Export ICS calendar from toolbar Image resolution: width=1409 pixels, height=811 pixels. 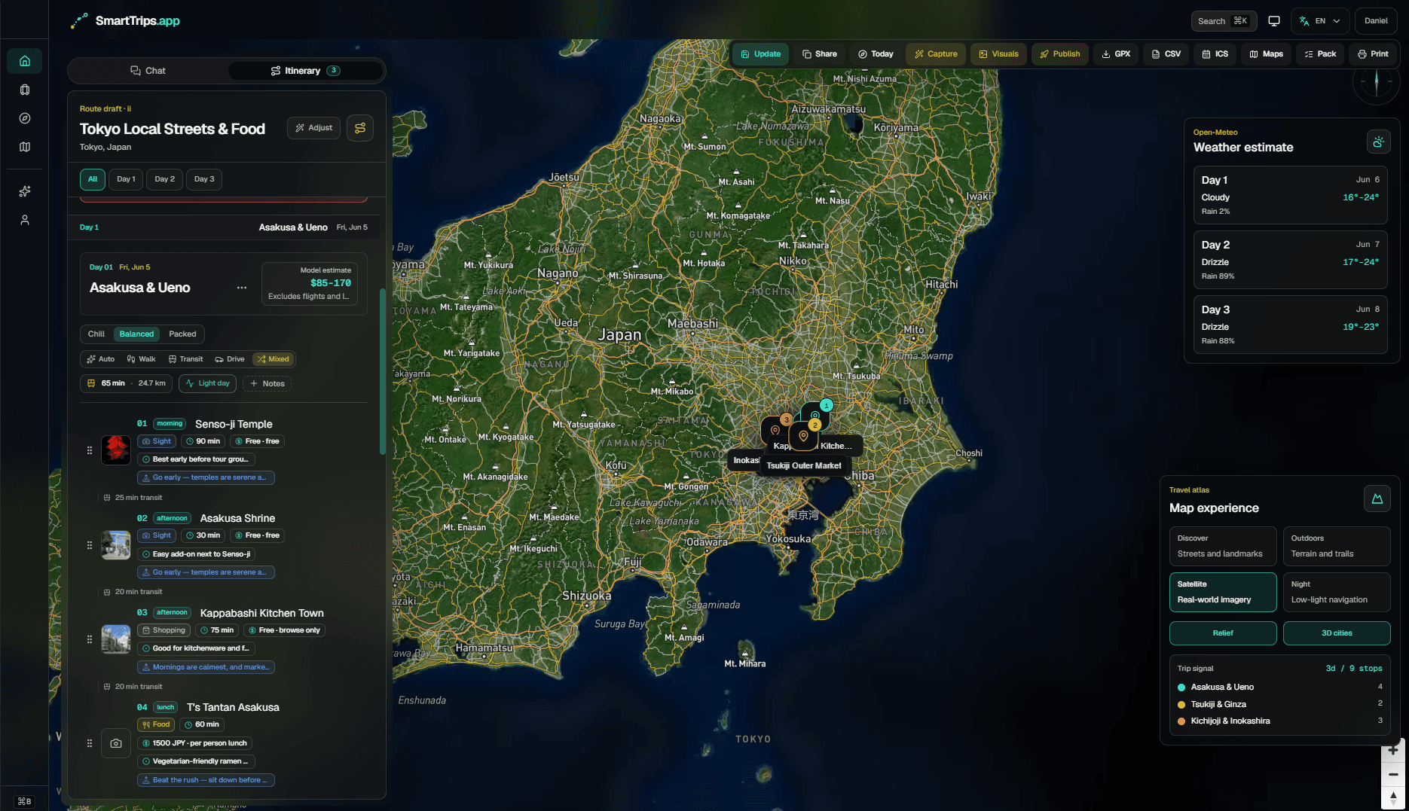point(1215,54)
